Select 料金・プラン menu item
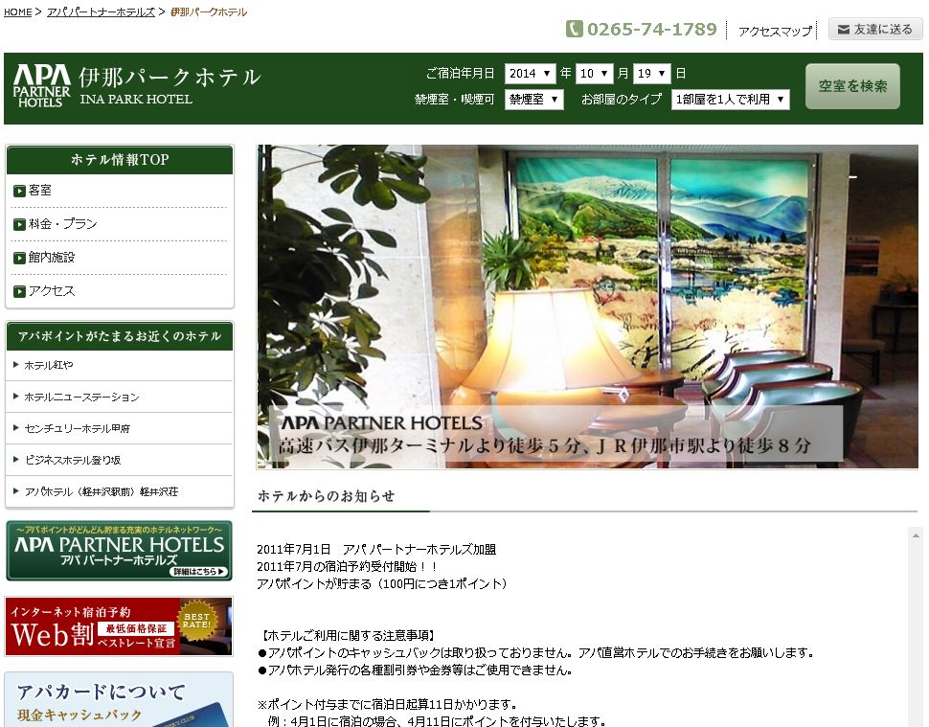929x727 pixels. [62, 224]
